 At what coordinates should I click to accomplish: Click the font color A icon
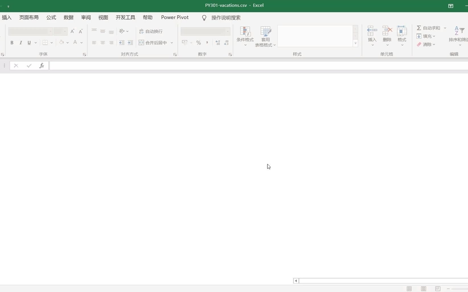[75, 43]
